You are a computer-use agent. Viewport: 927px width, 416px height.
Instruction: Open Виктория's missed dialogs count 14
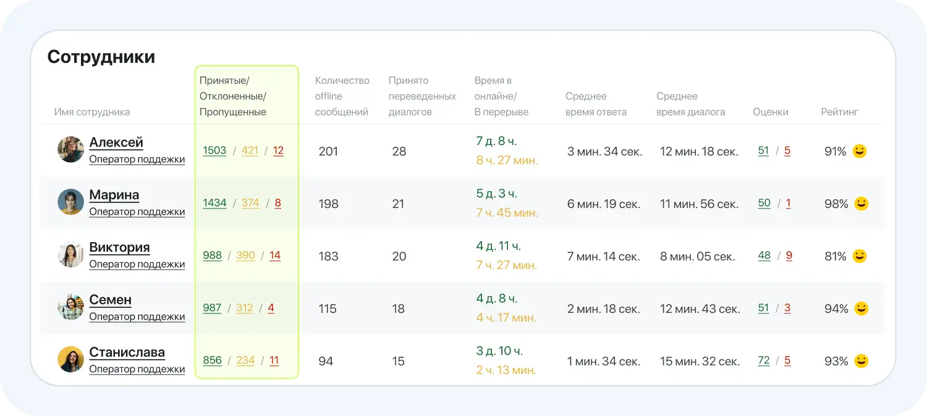coord(275,256)
